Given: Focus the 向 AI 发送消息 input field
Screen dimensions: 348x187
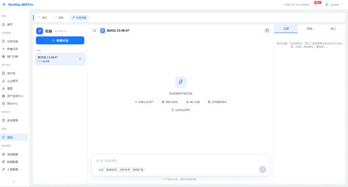Looking at the screenshot, I should (180, 161).
